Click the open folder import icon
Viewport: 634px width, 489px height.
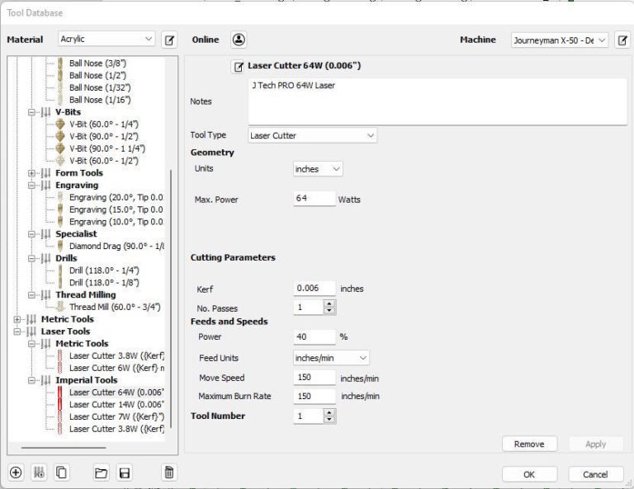[102, 473]
